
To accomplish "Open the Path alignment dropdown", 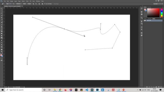I will [x=36, y=4].
